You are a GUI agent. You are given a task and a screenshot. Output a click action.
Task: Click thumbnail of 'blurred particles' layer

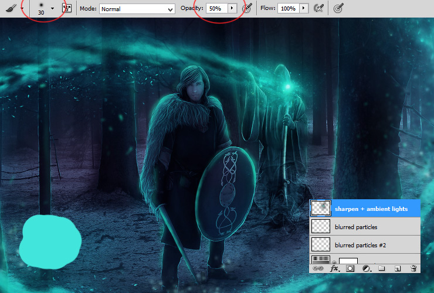pos(321,226)
